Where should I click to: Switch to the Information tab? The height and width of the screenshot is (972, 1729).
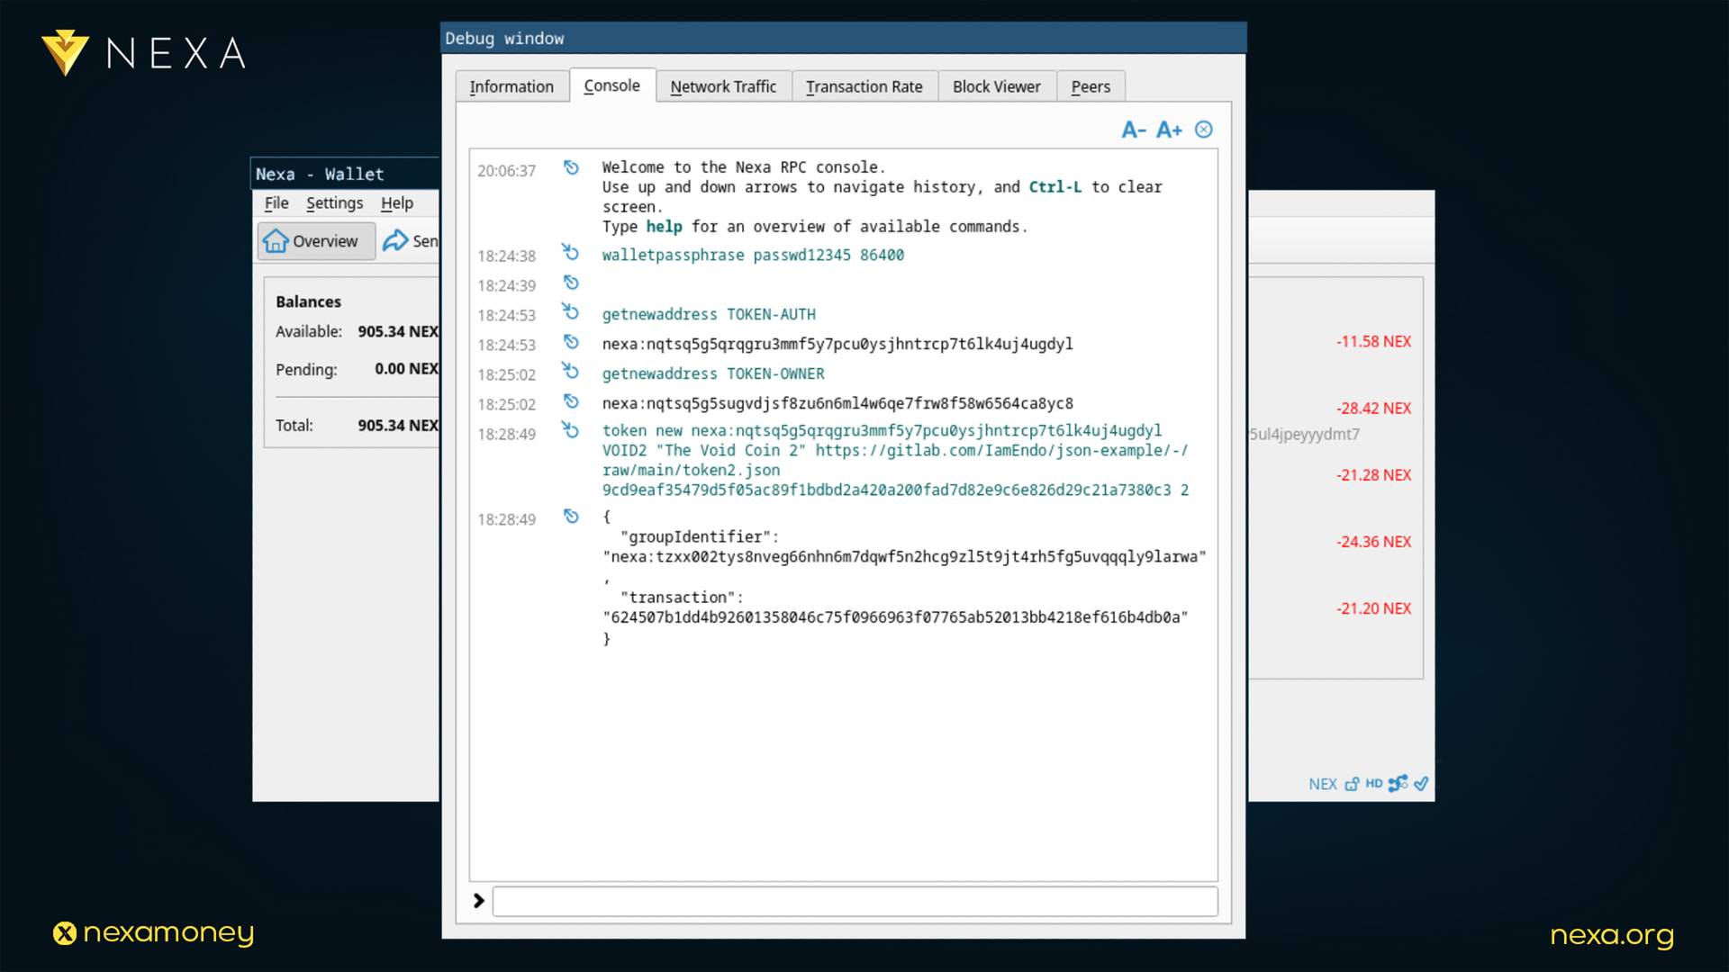(x=511, y=86)
